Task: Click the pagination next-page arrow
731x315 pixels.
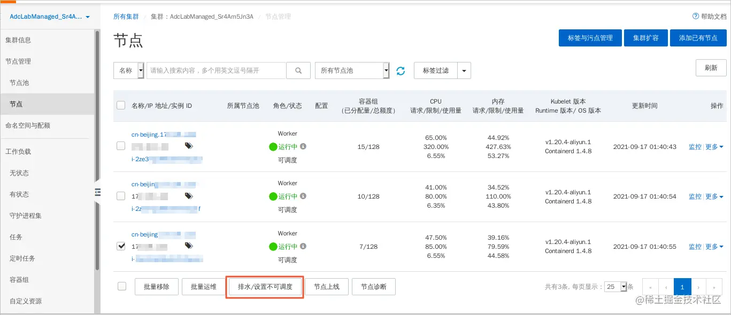Action: tap(699, 287)
